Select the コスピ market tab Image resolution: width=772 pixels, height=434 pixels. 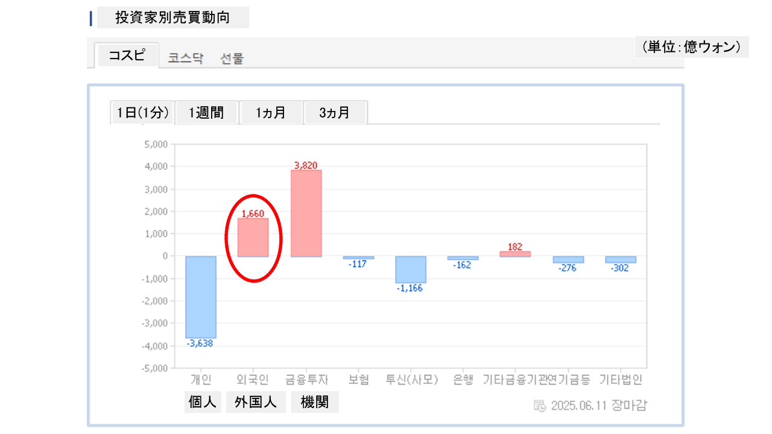point(127,55)
